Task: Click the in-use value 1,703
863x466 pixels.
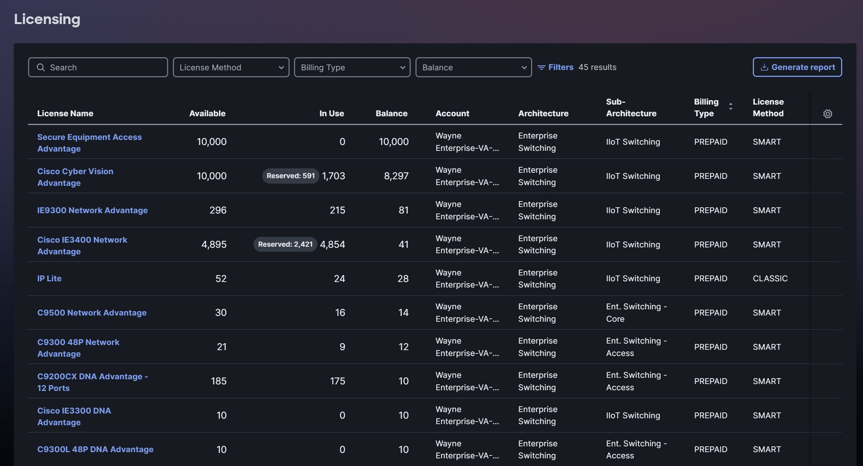Action: coord(333,176)
